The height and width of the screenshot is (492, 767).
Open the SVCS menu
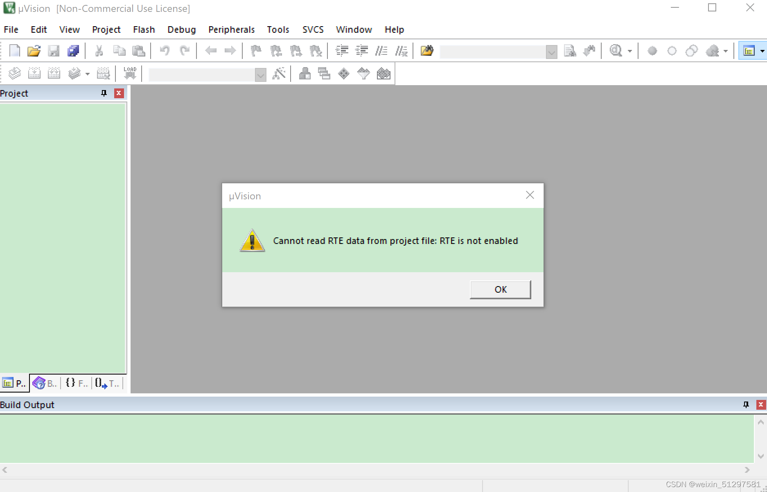coord(313,29)
